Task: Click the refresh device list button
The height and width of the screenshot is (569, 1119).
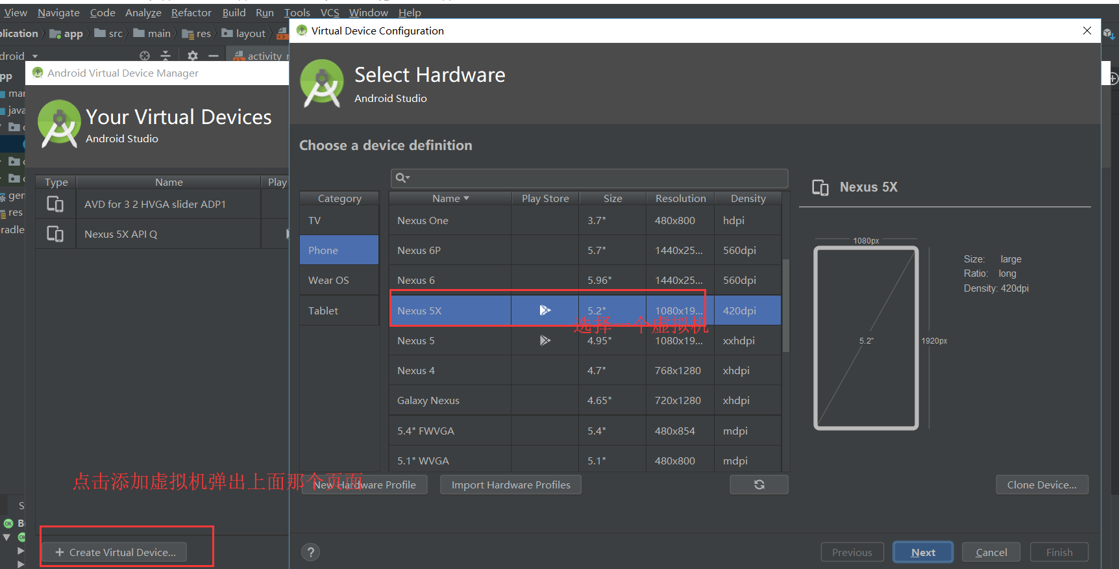Action: (x=759, y=485)
